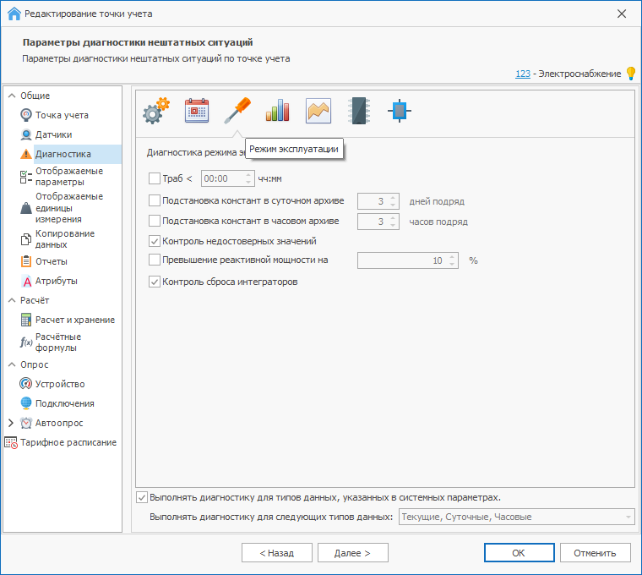Select Тарифное расписание in sidebar

[75, 442]
